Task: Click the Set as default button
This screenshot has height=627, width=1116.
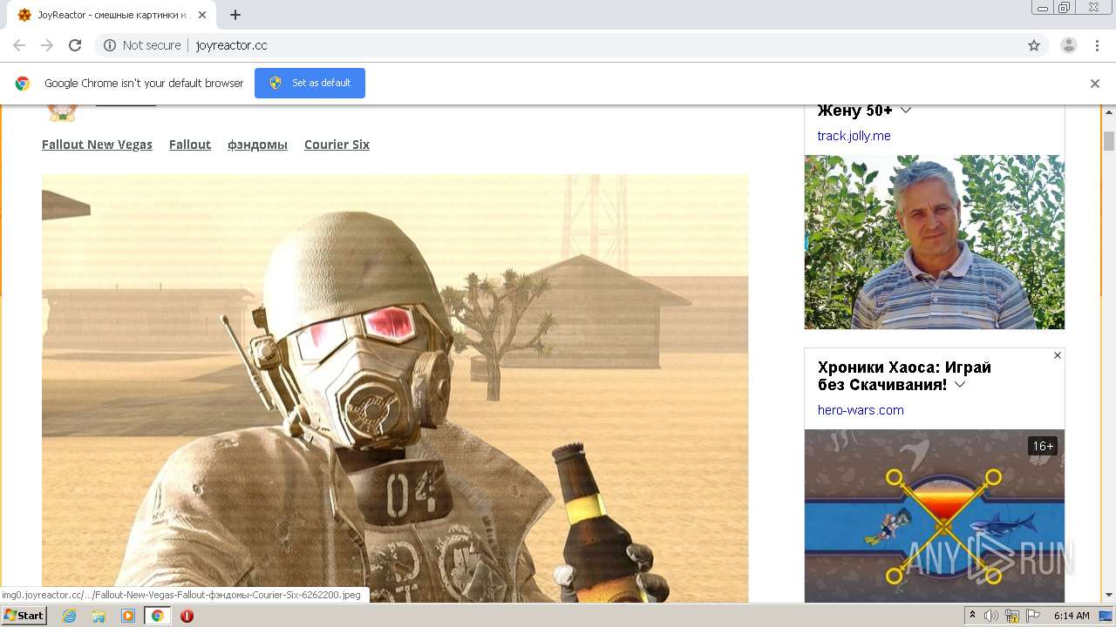Action: pos(310,84)
